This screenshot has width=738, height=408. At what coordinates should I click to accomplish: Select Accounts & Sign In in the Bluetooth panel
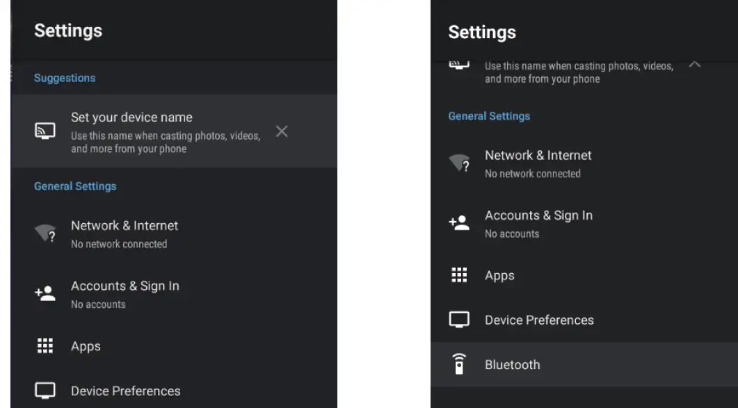click(538, 215)
